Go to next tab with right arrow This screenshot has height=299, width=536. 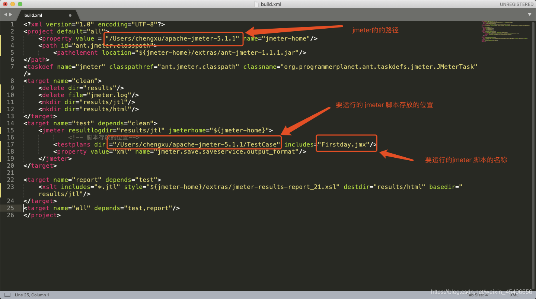(x=11, y=15)
